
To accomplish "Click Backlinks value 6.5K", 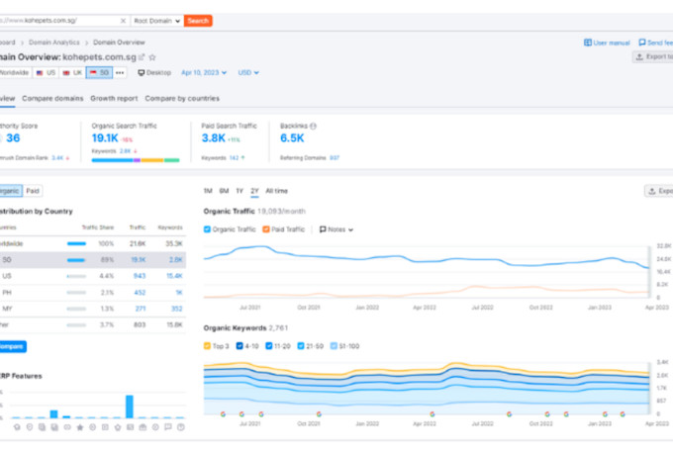I will tap(292, 138).
